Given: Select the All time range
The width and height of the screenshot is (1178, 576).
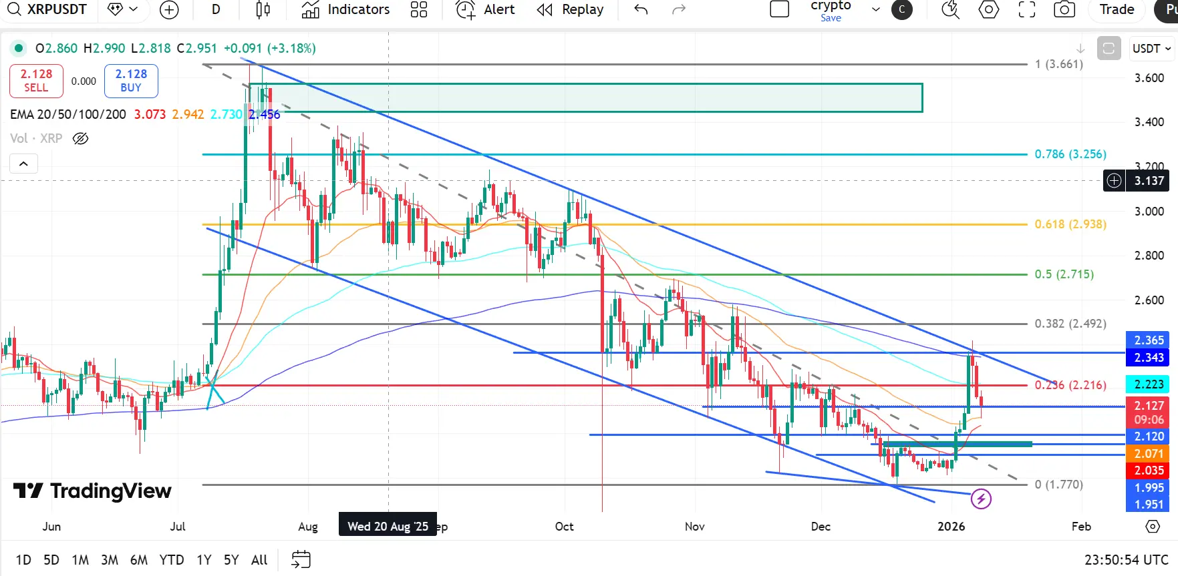Looking at the screenshot, I should (259, 560).
